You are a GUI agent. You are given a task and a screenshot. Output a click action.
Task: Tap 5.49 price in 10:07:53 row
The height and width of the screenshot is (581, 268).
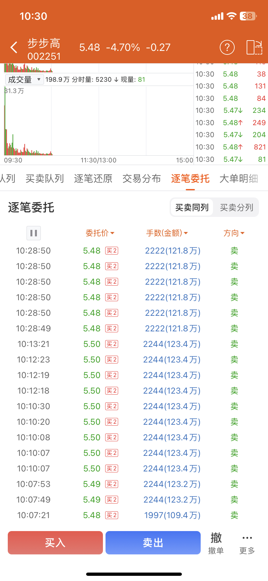click(x=92, y=484)
